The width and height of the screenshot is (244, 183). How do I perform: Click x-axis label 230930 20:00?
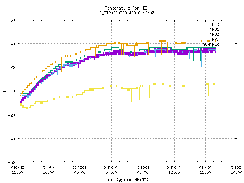pos(49,170)
